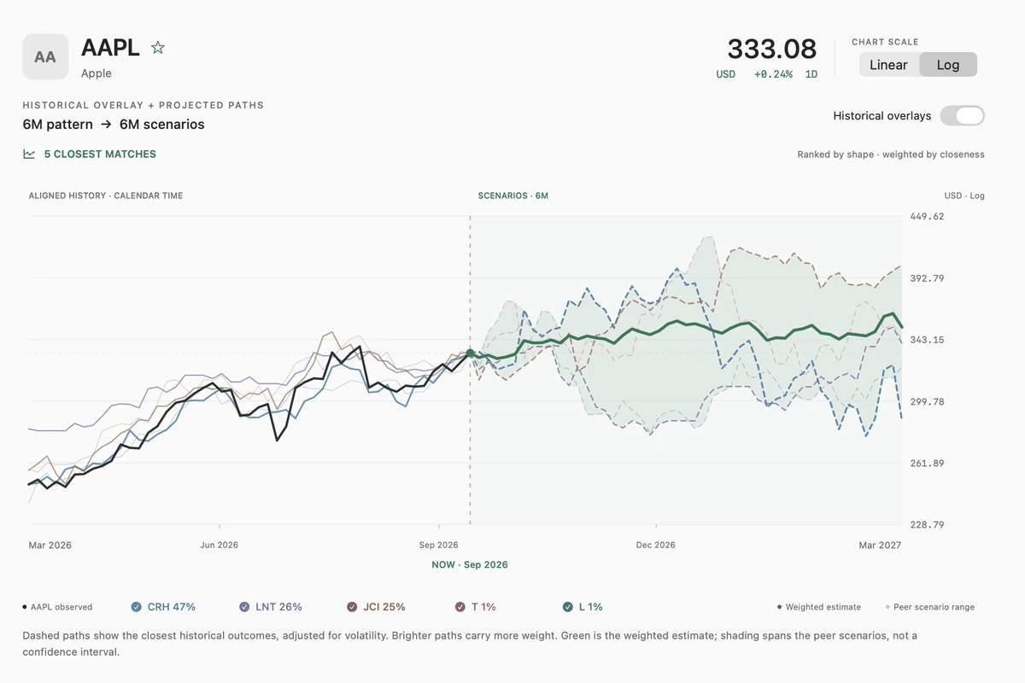Toggle LNT 26% match checkbox
This screenshot has width=1025, height=683.
[x=244, y=607]
